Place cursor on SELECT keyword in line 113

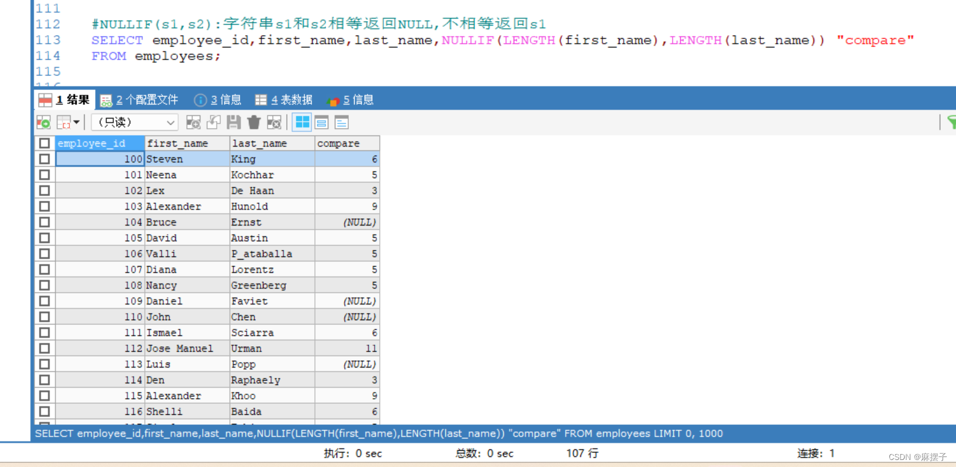(x=117, y=40)
